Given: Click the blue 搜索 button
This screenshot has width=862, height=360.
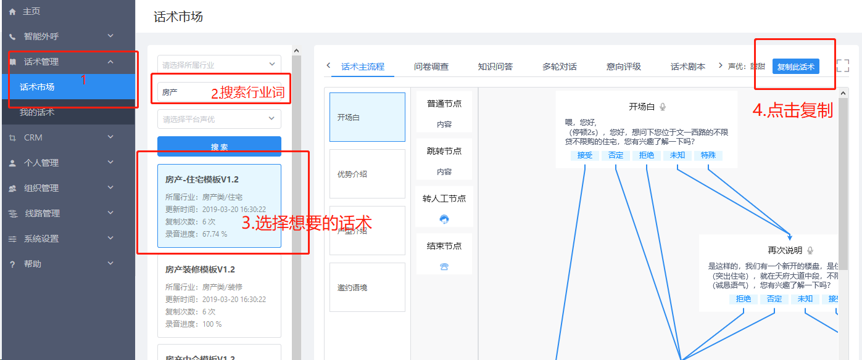Looking at the screenshot, I should point(219,146).
